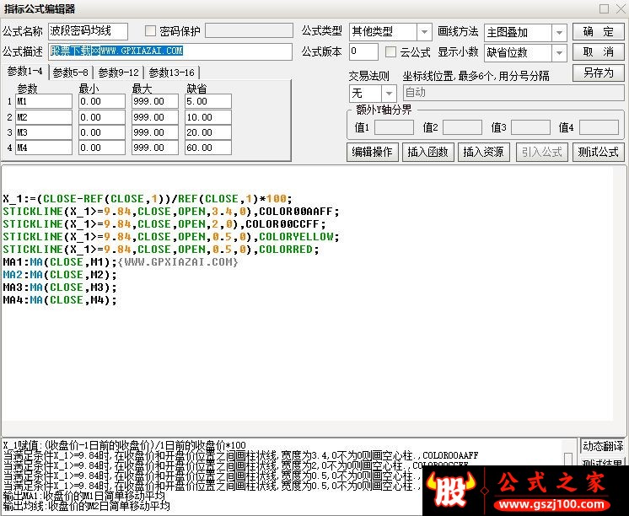This screenshot has height=516, width=629.
Task: Click the STICKLINE line with COLOR00CCFF
Action: pyautogui.click(x=164, y=224)
